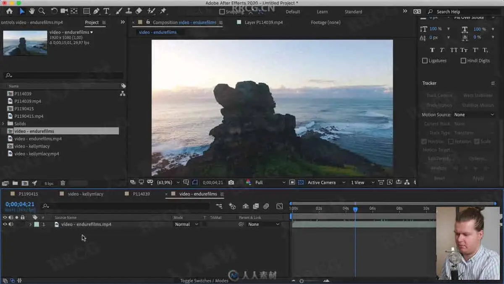Tick the Ligatures checkbox
This screenshot has height=284, width=504.
(425, 61)
